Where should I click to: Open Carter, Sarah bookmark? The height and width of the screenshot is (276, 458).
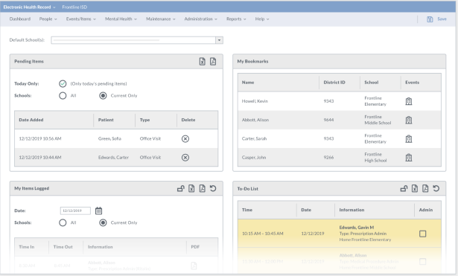click(254, 139)
